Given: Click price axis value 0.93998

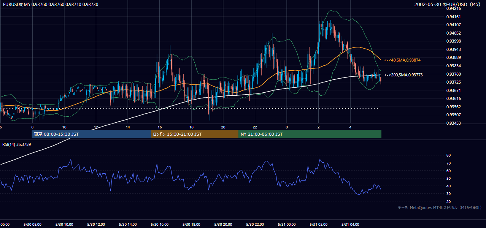Looking at the screenshot, I should tap(453, 41).
